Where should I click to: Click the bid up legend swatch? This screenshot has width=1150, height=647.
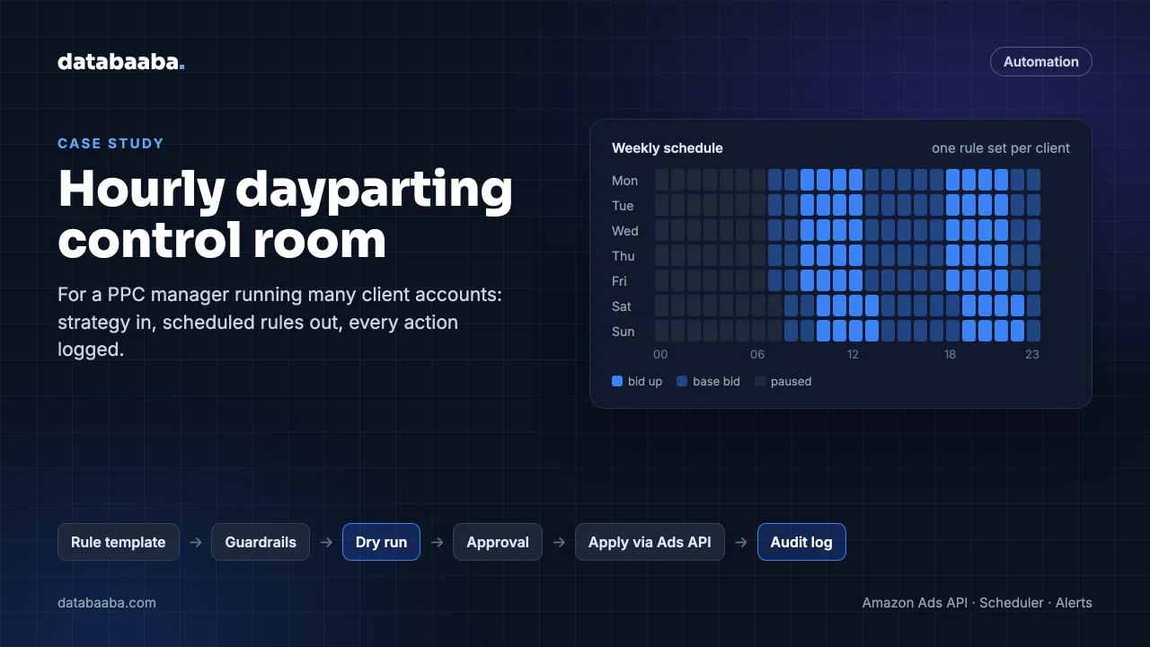(617, 381)
